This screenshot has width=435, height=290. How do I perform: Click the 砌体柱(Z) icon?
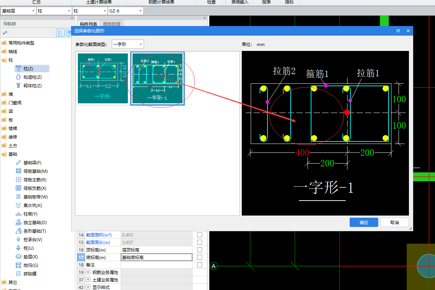pos(19,86)
